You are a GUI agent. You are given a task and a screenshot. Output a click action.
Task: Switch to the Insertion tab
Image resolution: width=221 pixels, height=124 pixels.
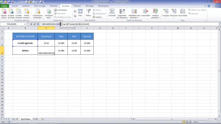pyautogui.click(x=26, y=6)
